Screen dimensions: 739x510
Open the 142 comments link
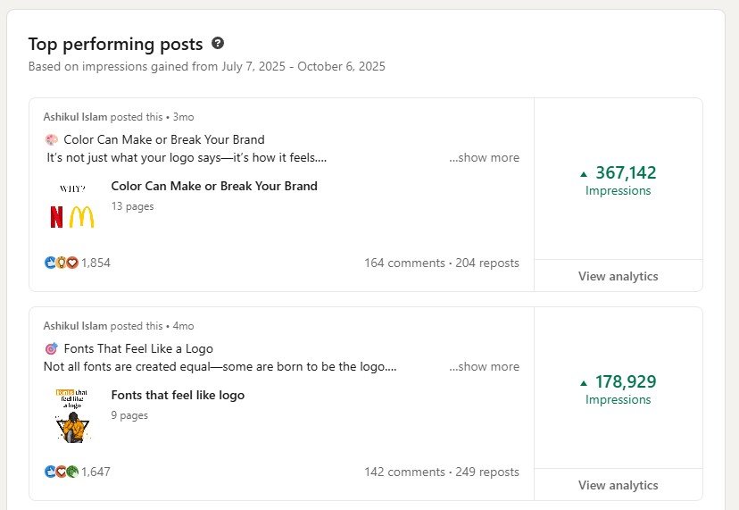404,472
